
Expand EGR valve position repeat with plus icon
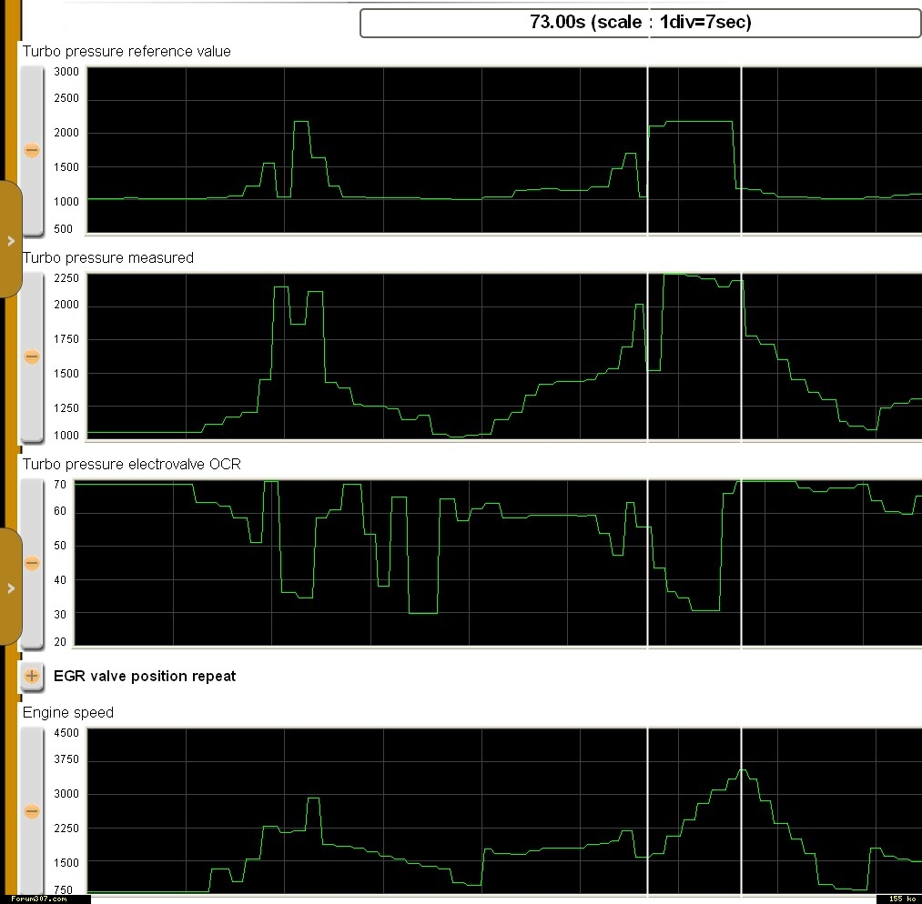click(32, 676)
